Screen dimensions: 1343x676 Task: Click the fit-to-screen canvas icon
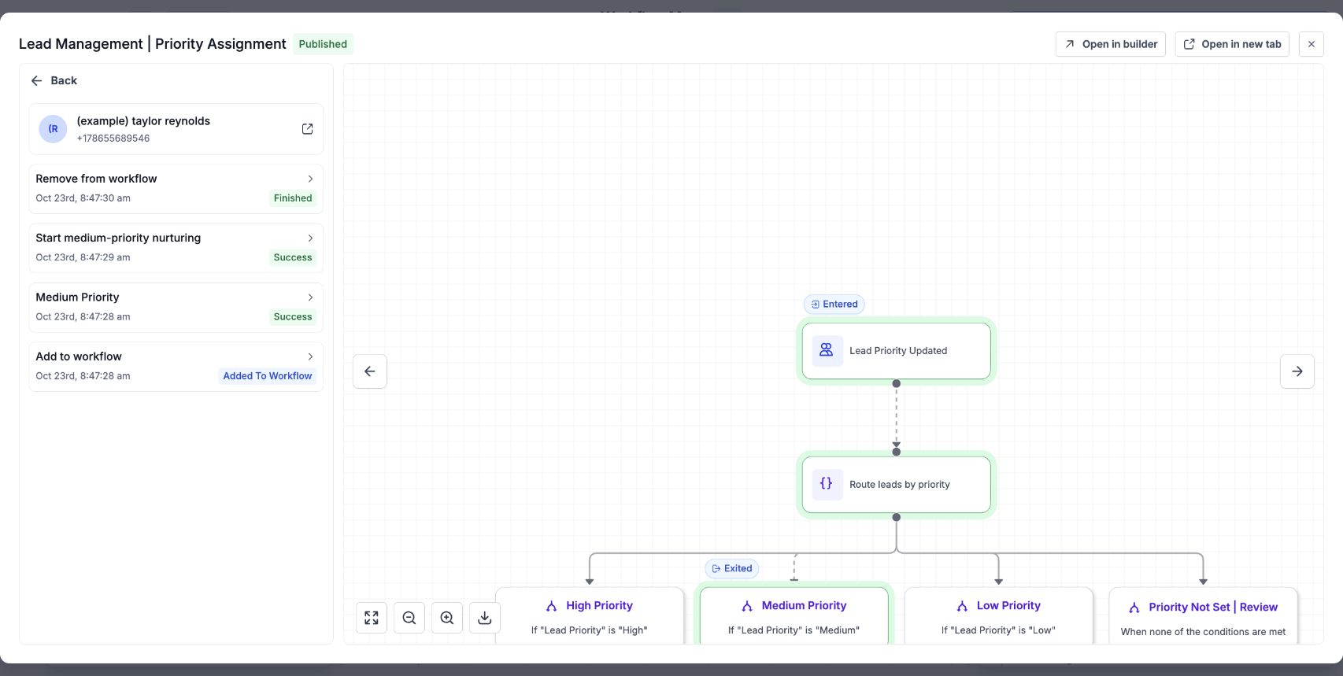[x=372, y=618]
